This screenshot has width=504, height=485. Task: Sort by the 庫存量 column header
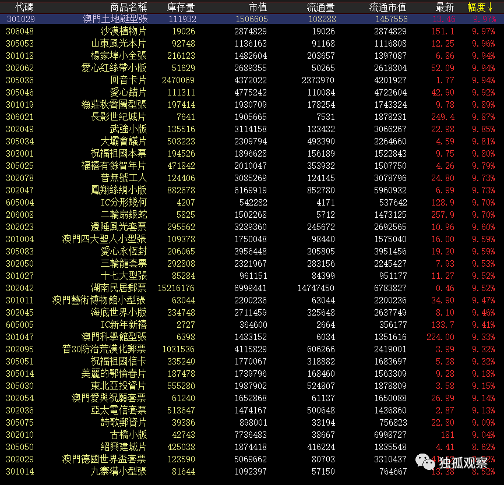coord(181,7)
